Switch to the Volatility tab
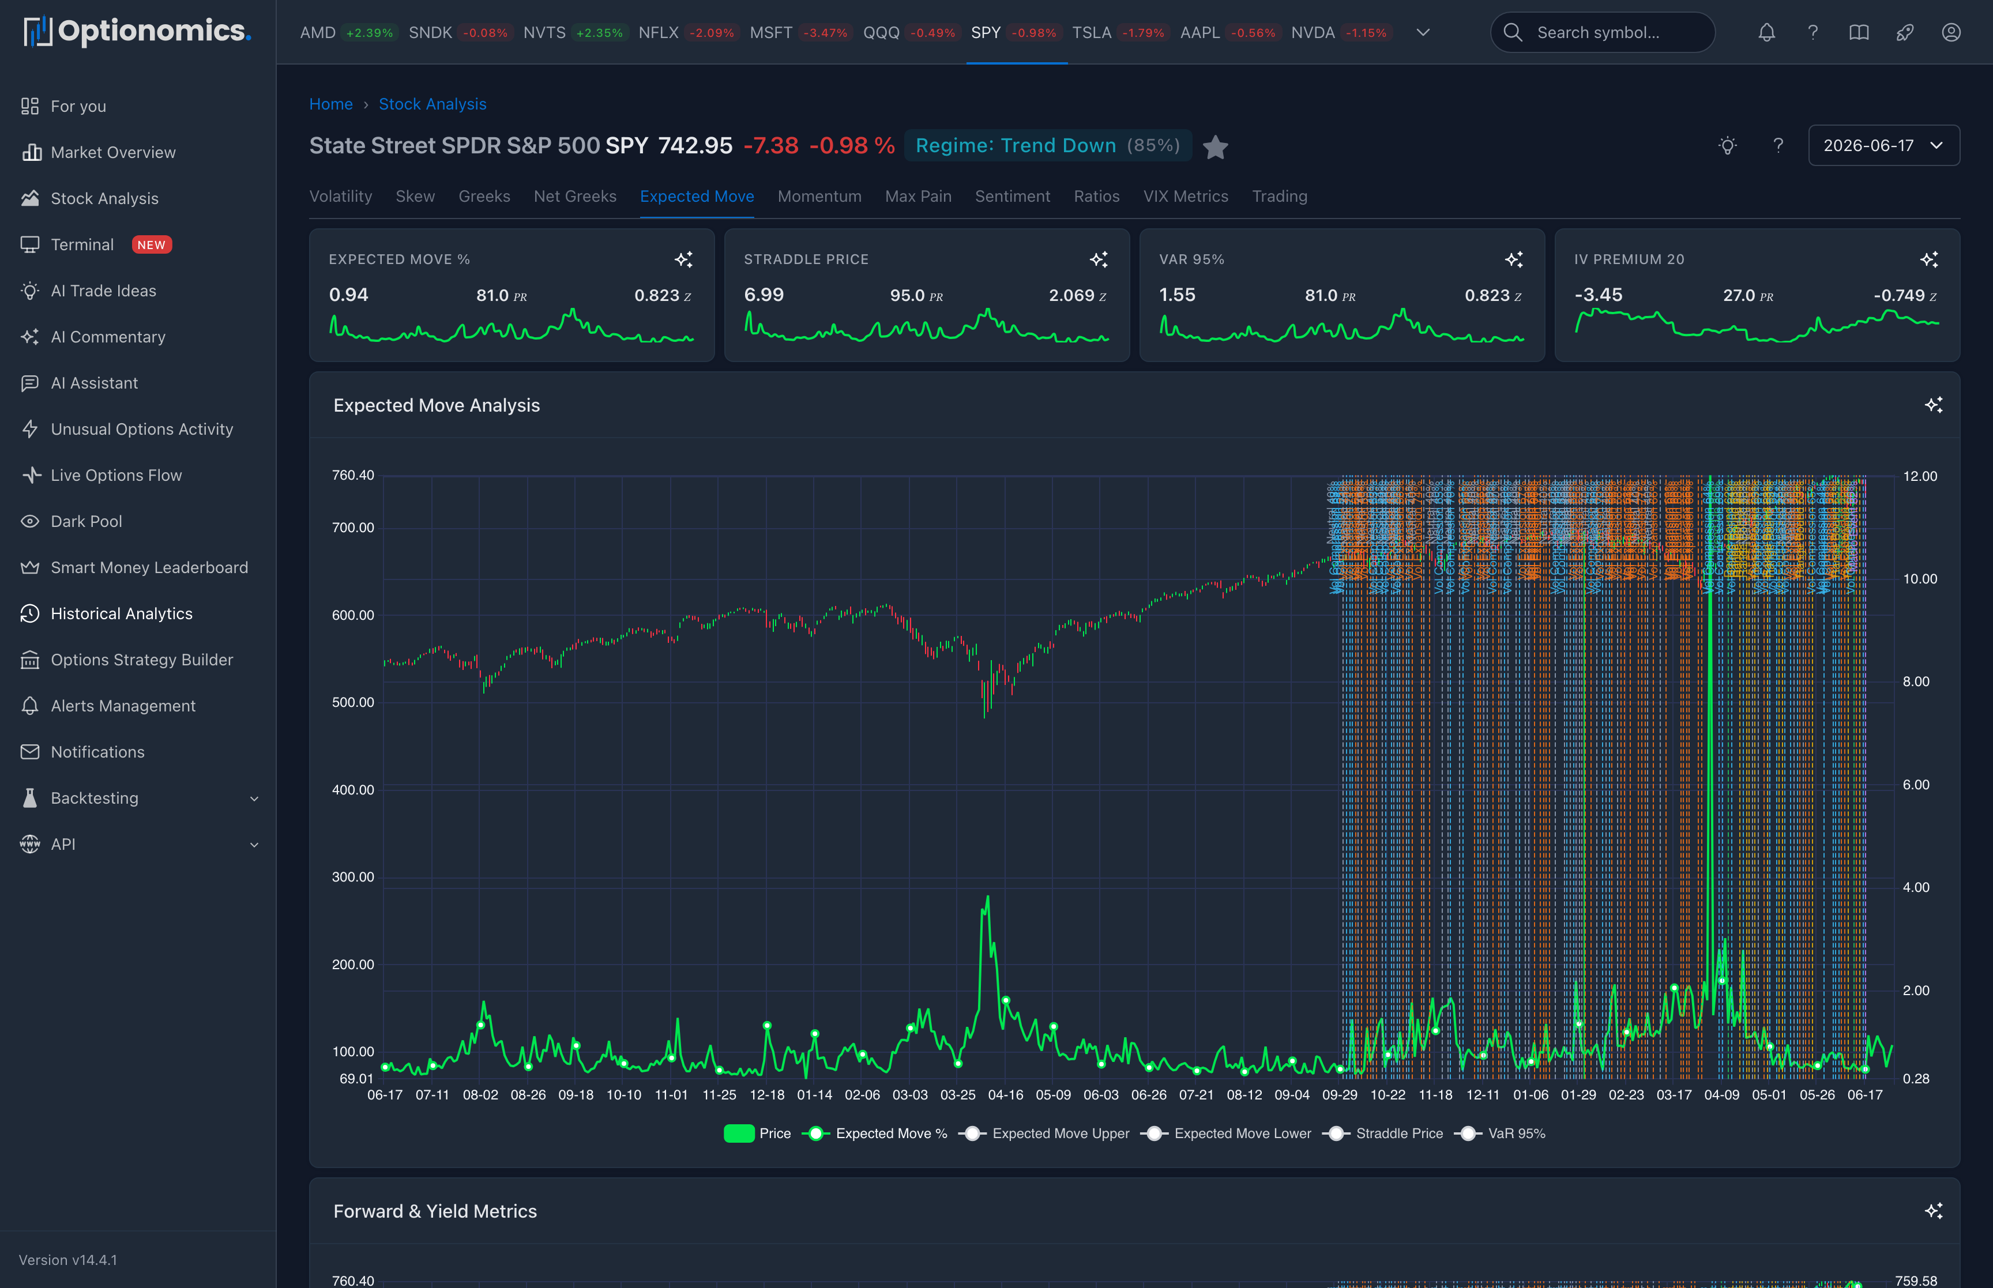Screen dimensions: 1993x1288 [340, 195]
